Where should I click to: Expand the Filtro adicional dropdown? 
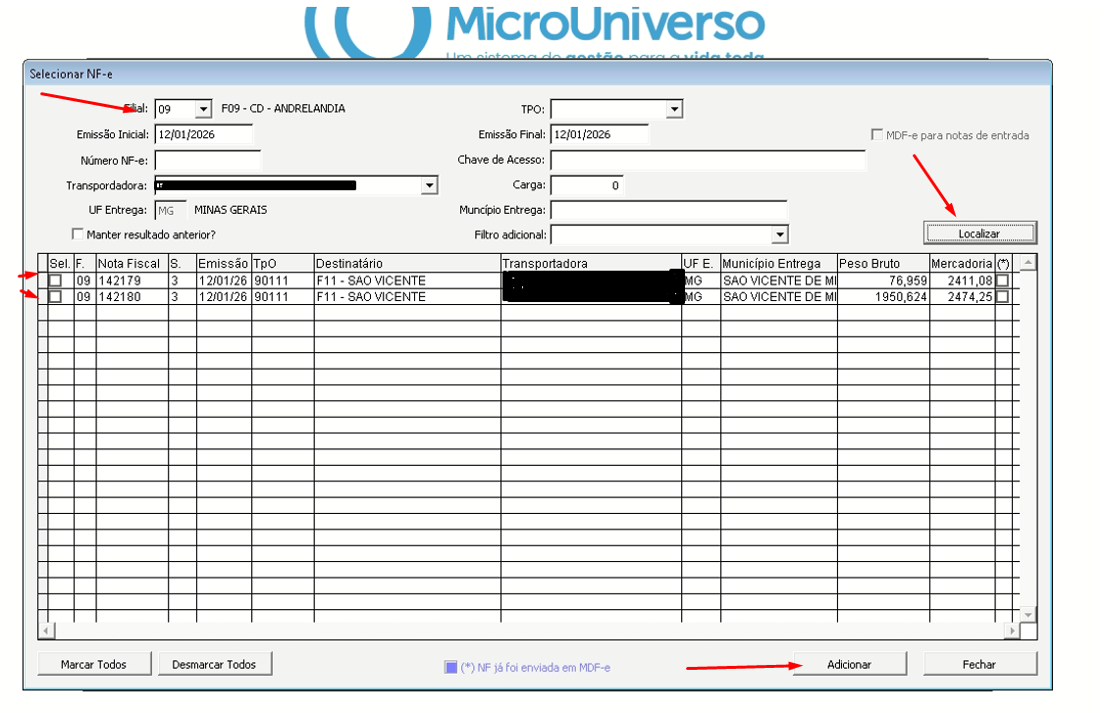point(780,235)
